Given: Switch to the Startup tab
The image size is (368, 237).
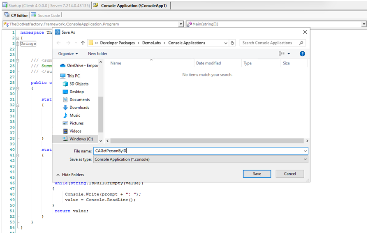Looking at the screenshot, I should [x=46, y=5].
